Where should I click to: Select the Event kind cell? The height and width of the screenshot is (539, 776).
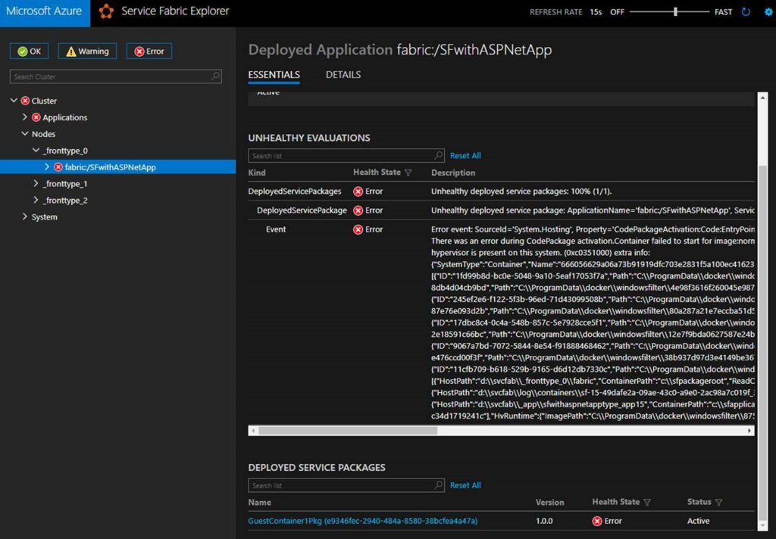pyautogui.click(x=276, y=229)
